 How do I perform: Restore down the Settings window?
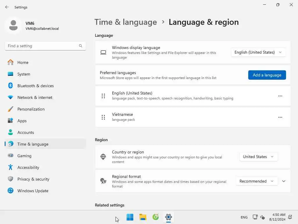[278, 5]
